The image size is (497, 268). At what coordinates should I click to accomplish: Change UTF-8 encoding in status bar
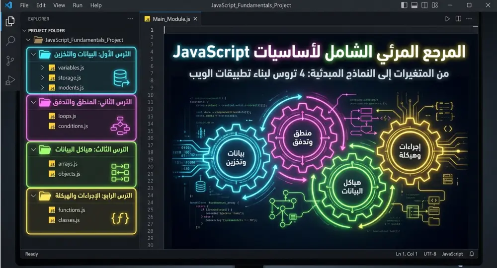[x=430, y=254]
